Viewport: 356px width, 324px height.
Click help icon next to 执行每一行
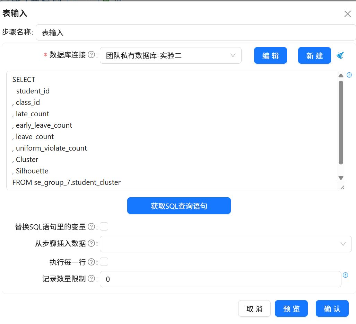91,262
